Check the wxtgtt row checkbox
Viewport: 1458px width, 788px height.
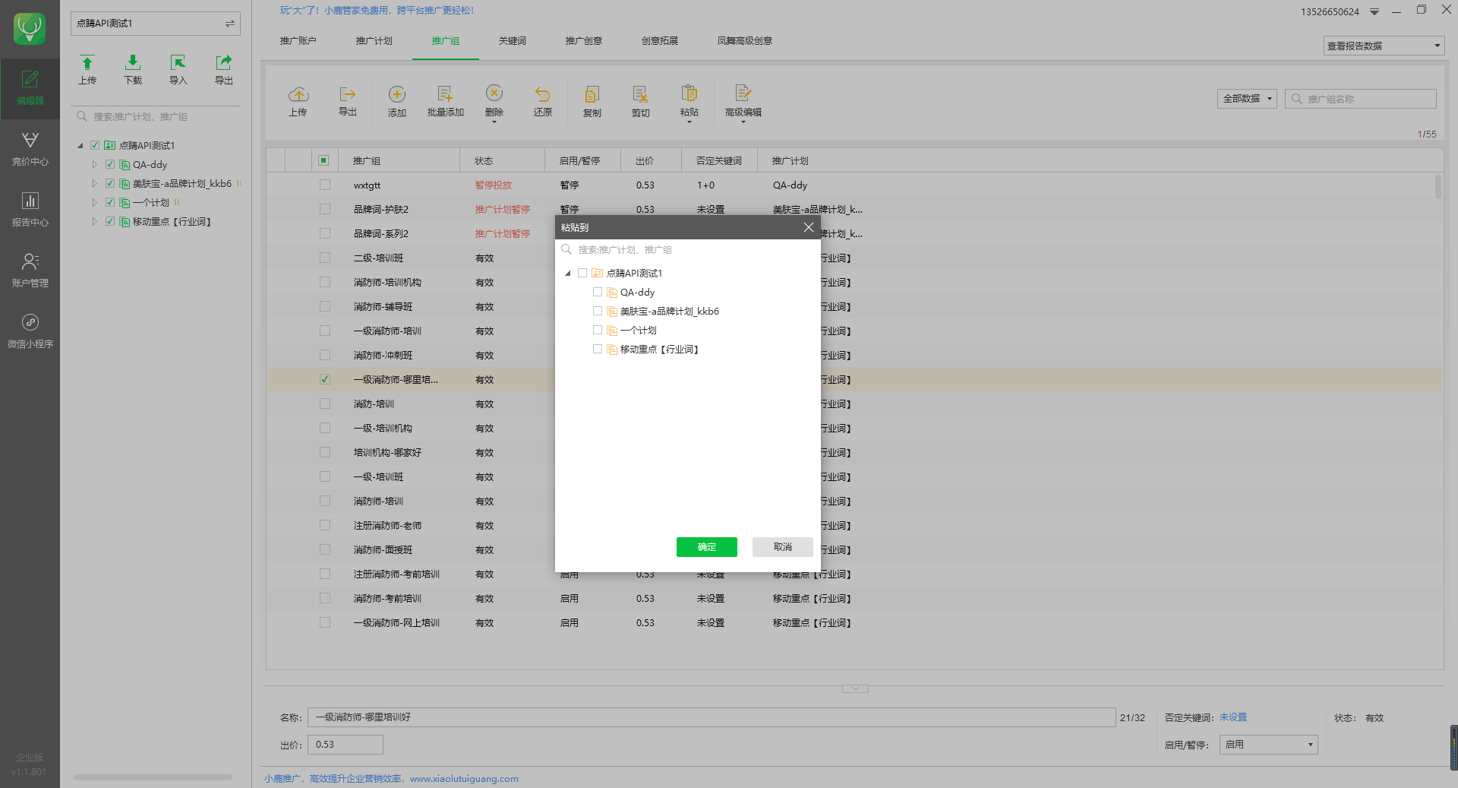tap(325, 185)
